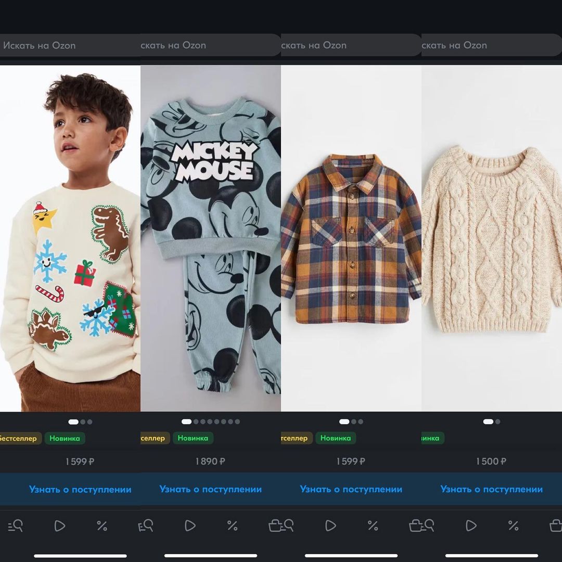Tap play icon below the 1 599 ₽ Christmas sweatshirt
Viewport: 562px width, 562px height.
59,526
